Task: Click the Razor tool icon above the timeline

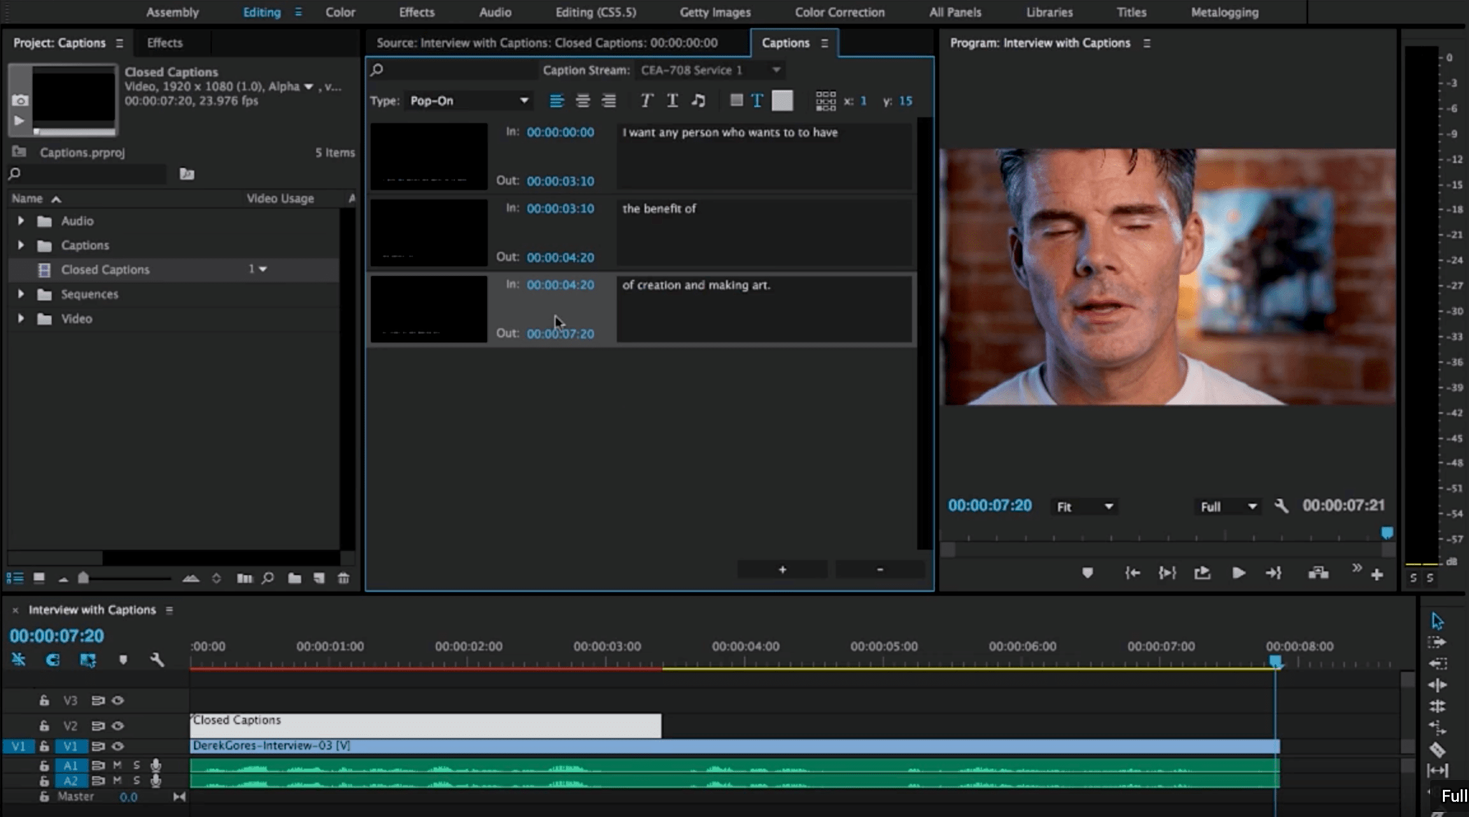Action: tap(18, 660)
